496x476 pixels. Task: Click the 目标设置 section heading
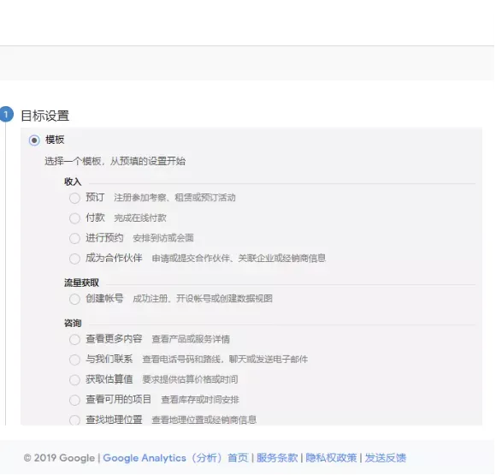(x=45, y=116)
